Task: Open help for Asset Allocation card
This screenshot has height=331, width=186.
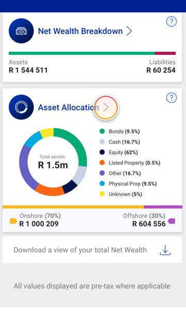Action: click(171, 98)
